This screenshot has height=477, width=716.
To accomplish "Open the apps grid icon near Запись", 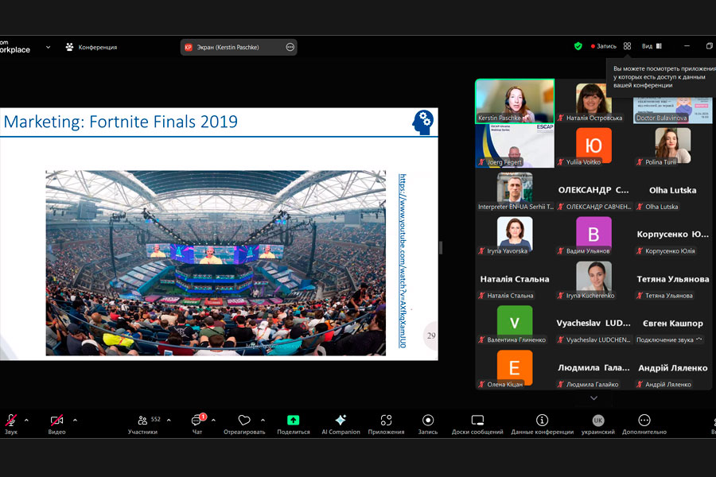I will pos(628,46).
